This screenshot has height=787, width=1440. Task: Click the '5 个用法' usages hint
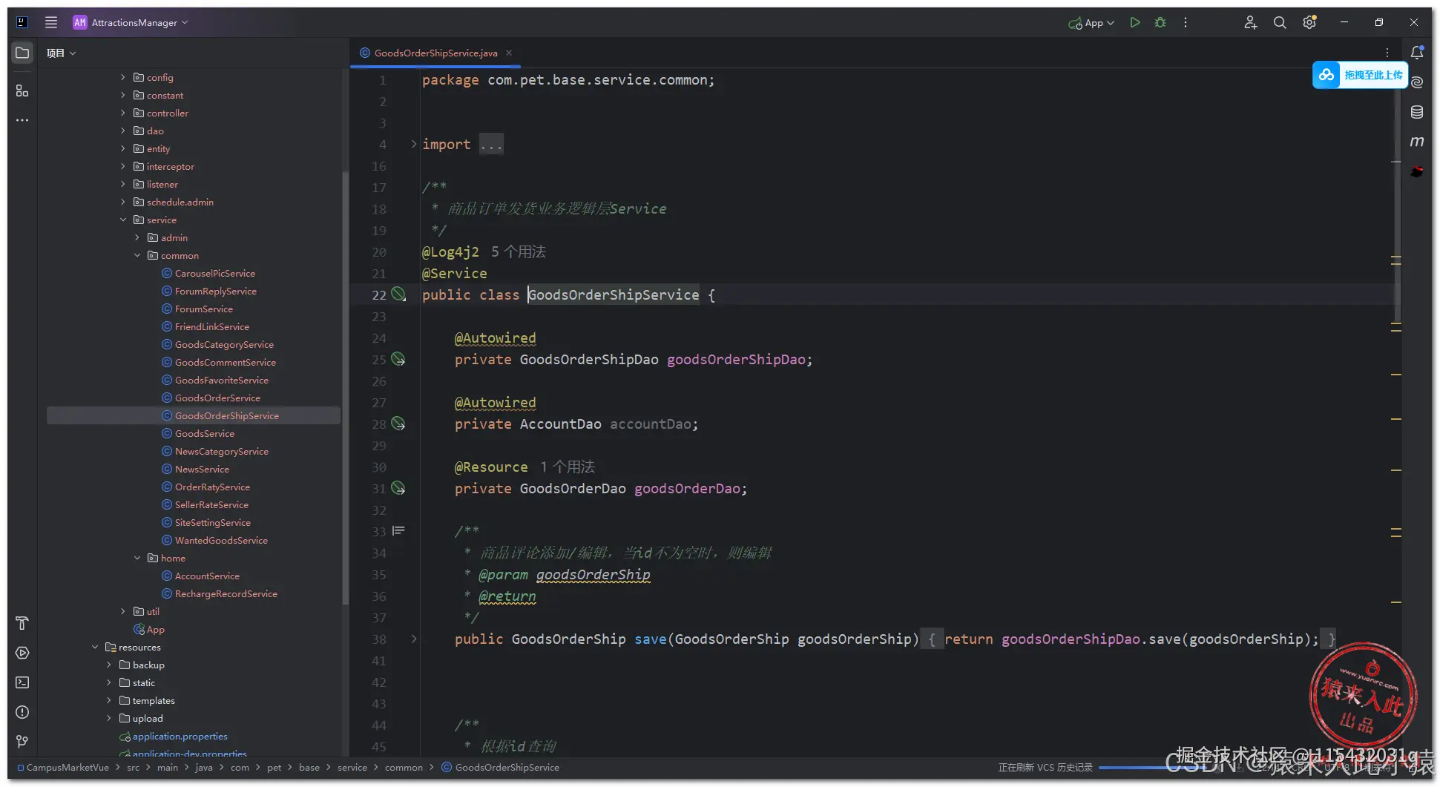pos(519,251)
